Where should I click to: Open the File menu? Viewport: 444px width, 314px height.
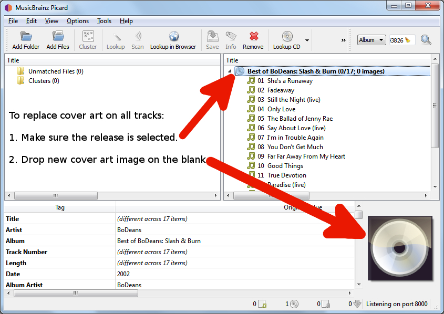pos(13,21)
